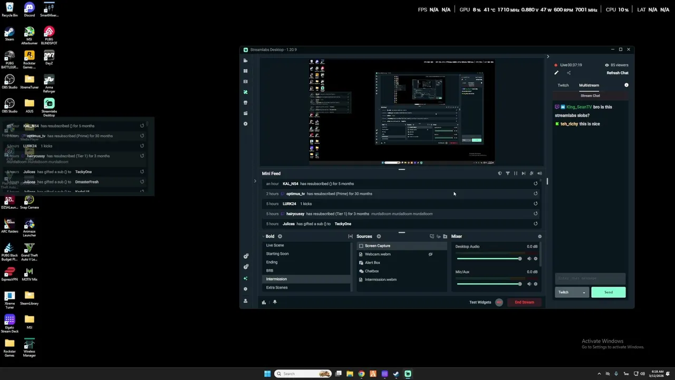
Task: Select the Extra Scenes scene
Action: 306,288
